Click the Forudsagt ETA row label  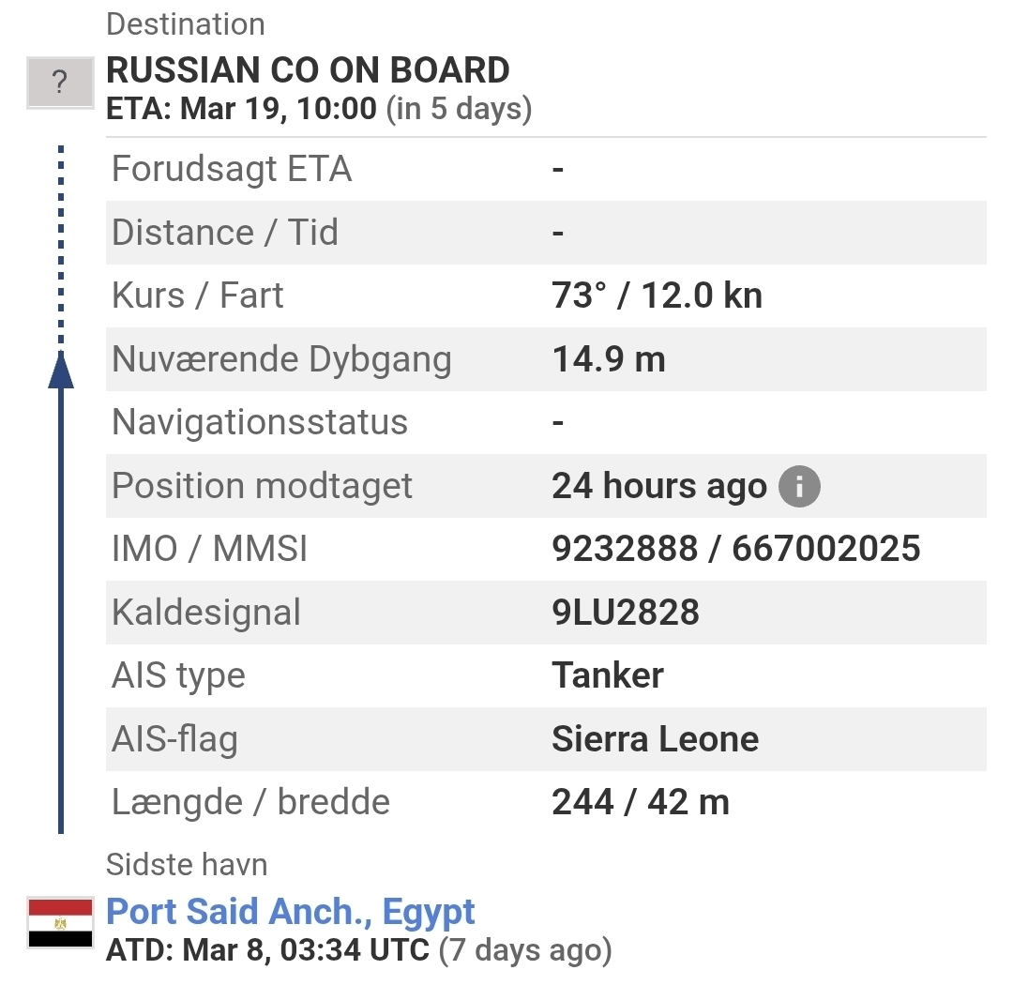coord(231,170)
